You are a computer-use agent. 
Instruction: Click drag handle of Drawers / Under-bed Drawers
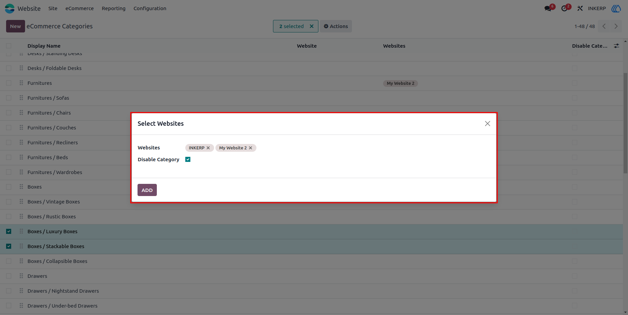click(x=21, y=306)
